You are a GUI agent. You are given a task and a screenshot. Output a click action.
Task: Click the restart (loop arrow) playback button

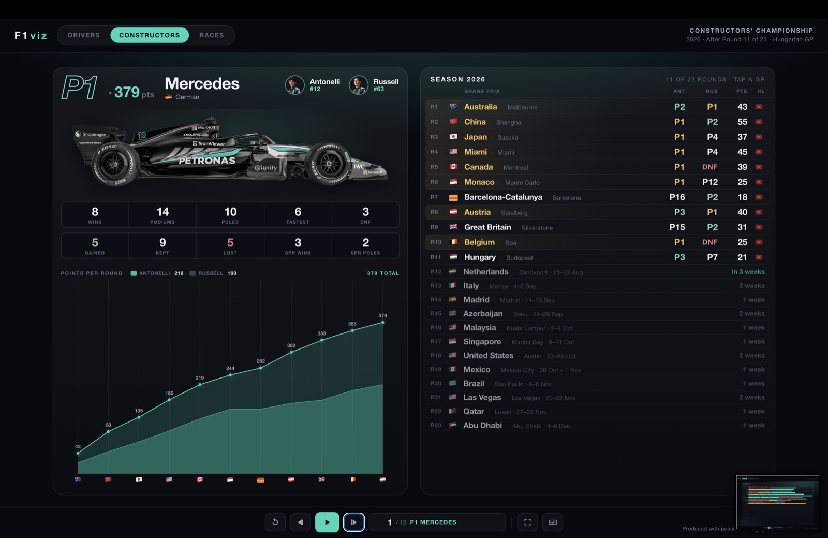pos(275,522)
